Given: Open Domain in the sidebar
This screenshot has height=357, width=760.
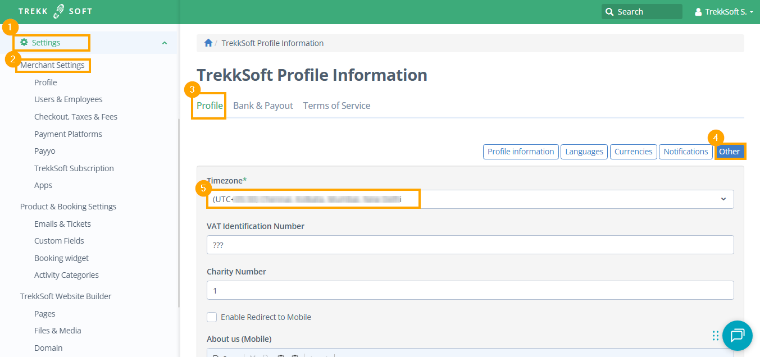Looking at the screenshot, I should [x=48, y=348].
